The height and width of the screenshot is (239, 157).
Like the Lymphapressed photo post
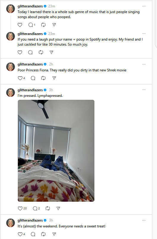click(x=22, y=208)
